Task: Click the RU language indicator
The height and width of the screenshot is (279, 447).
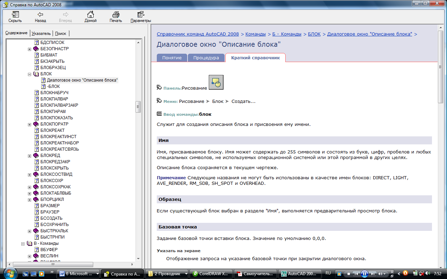Action: click(x=328, y=273)
